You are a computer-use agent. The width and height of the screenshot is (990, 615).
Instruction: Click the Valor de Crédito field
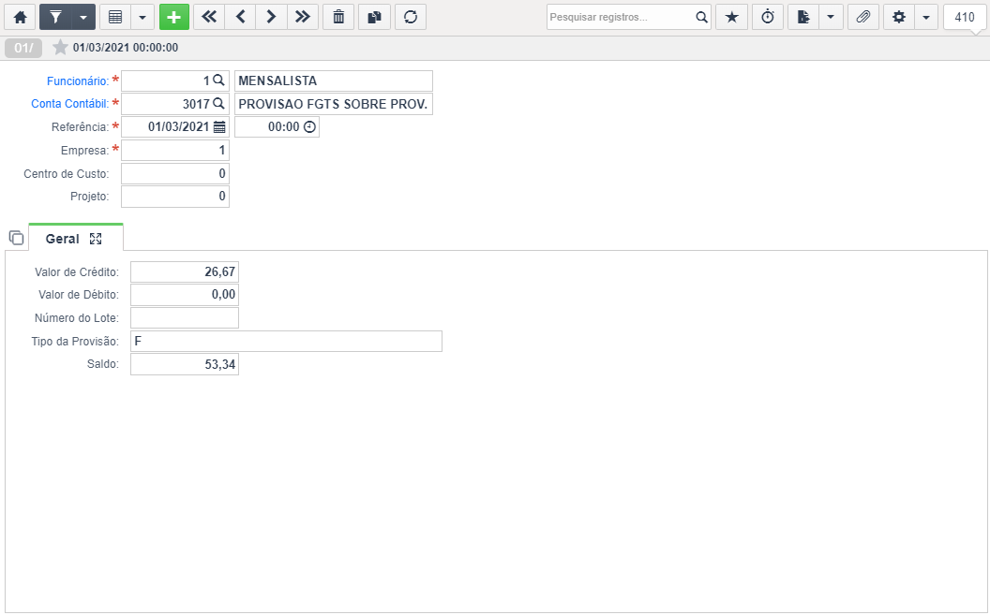pos(185,272)
